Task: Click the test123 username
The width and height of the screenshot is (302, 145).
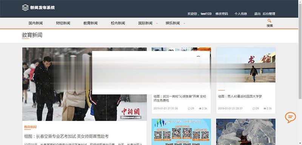Action: (x=206, y=14)
